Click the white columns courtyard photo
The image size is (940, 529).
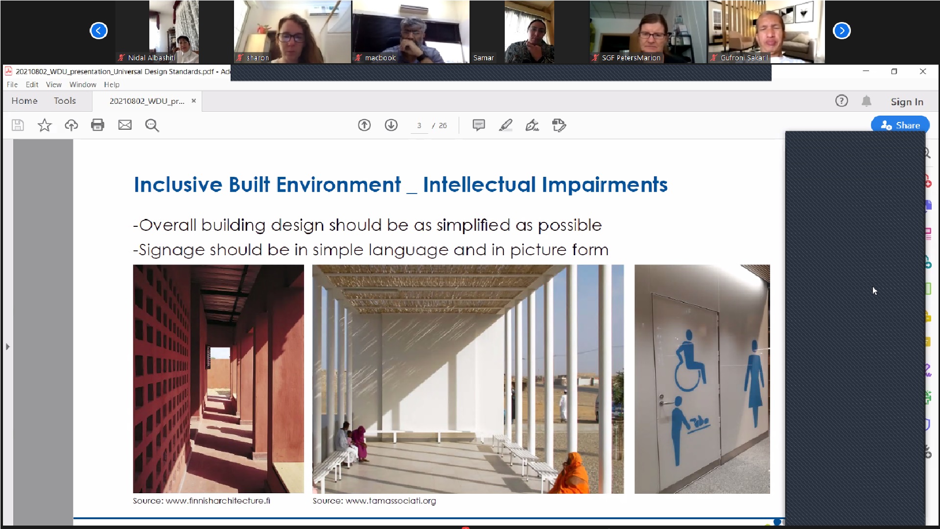pyautogui.click(x=468, y=379)
